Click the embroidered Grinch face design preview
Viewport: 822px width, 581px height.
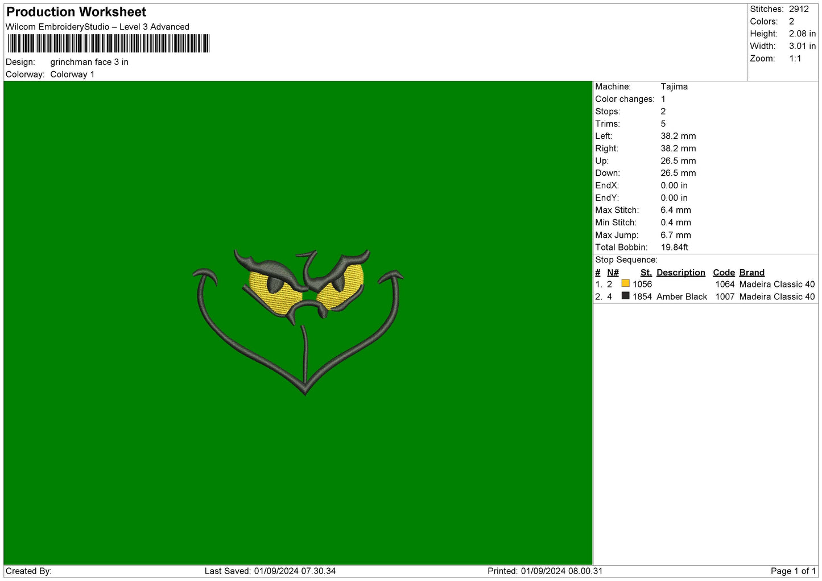tap(298, 322)
